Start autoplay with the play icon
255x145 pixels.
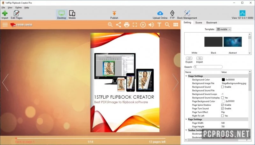(x=143, y=25)
